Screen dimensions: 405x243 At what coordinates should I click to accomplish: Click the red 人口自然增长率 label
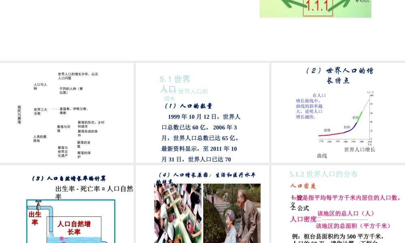[74, 228]
